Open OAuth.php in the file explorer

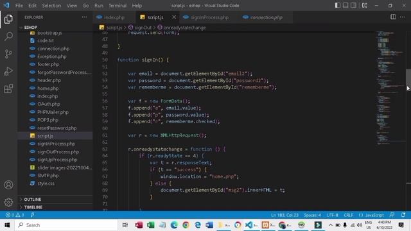(49, 104)
